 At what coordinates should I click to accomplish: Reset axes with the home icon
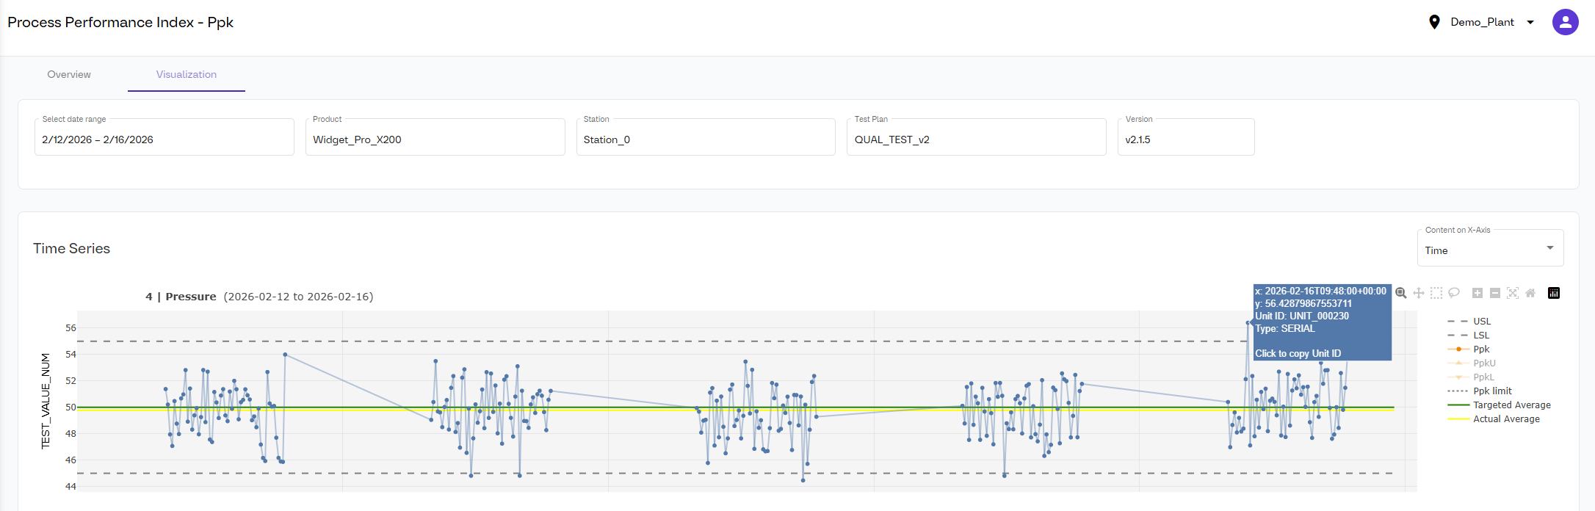point(1530,293)
